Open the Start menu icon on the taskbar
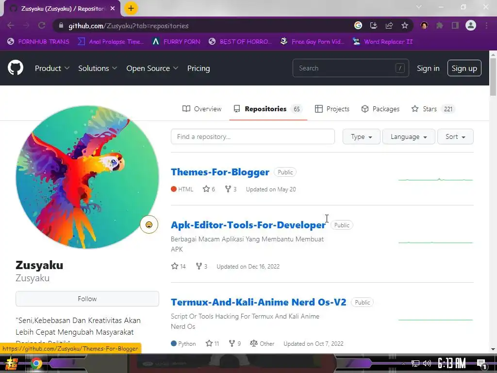This screenshot has width=497, height=373. point(12,363)
